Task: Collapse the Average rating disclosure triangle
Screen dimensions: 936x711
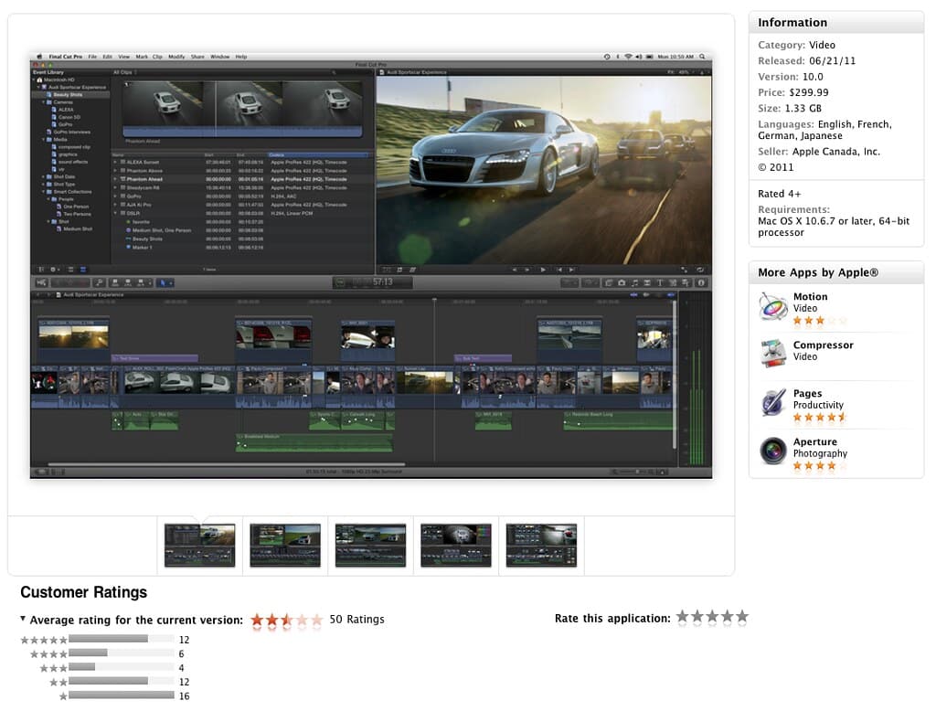Action: click(x=23, y=619)
